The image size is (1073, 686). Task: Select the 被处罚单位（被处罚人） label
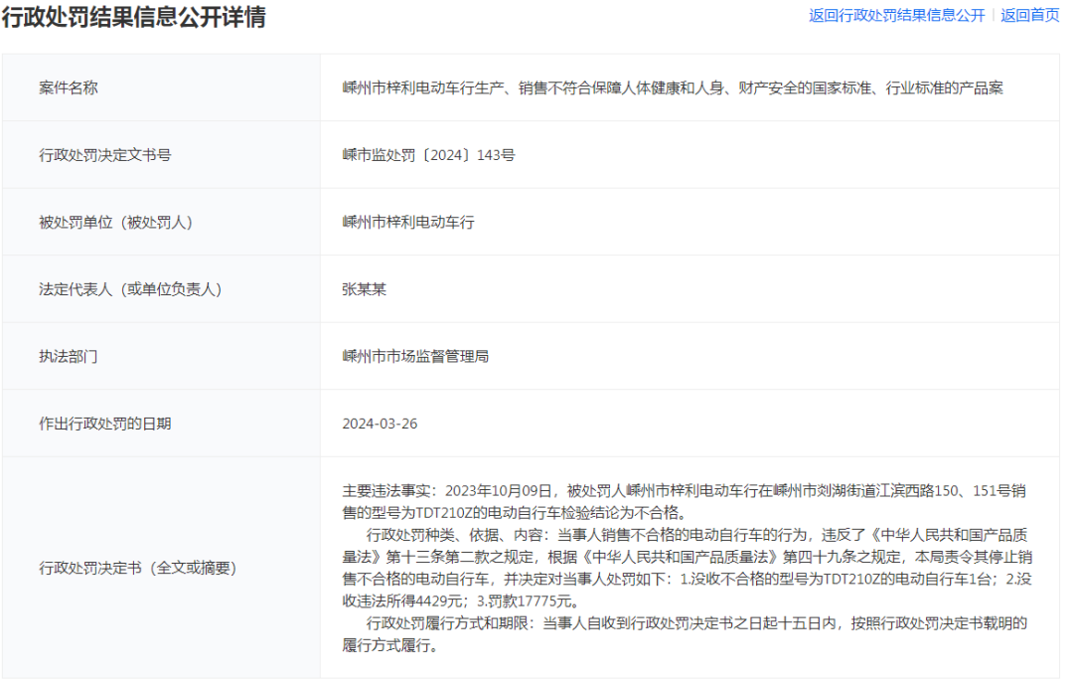tap(114, 222)
